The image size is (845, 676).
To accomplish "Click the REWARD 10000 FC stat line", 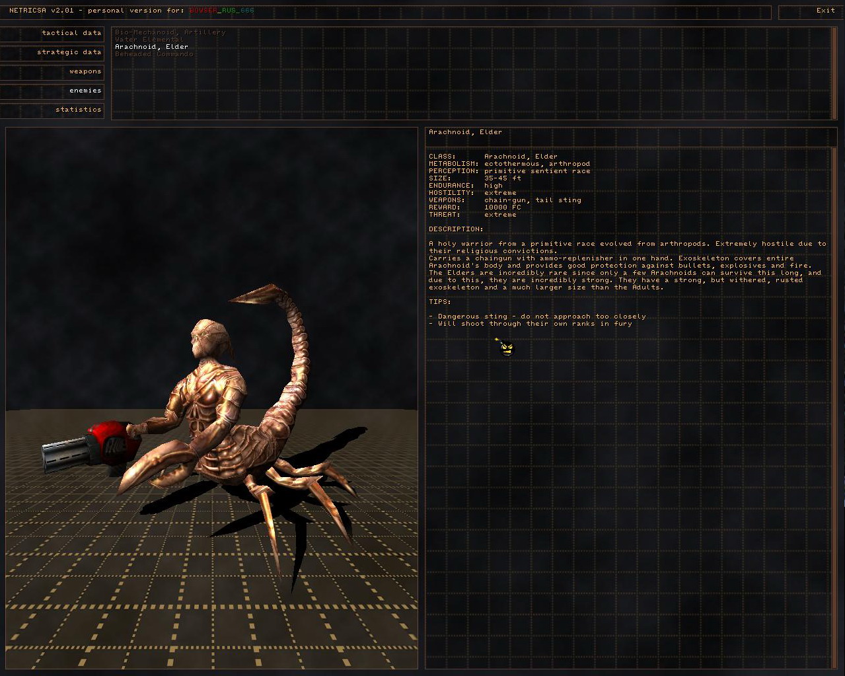I will click(474, 207).
